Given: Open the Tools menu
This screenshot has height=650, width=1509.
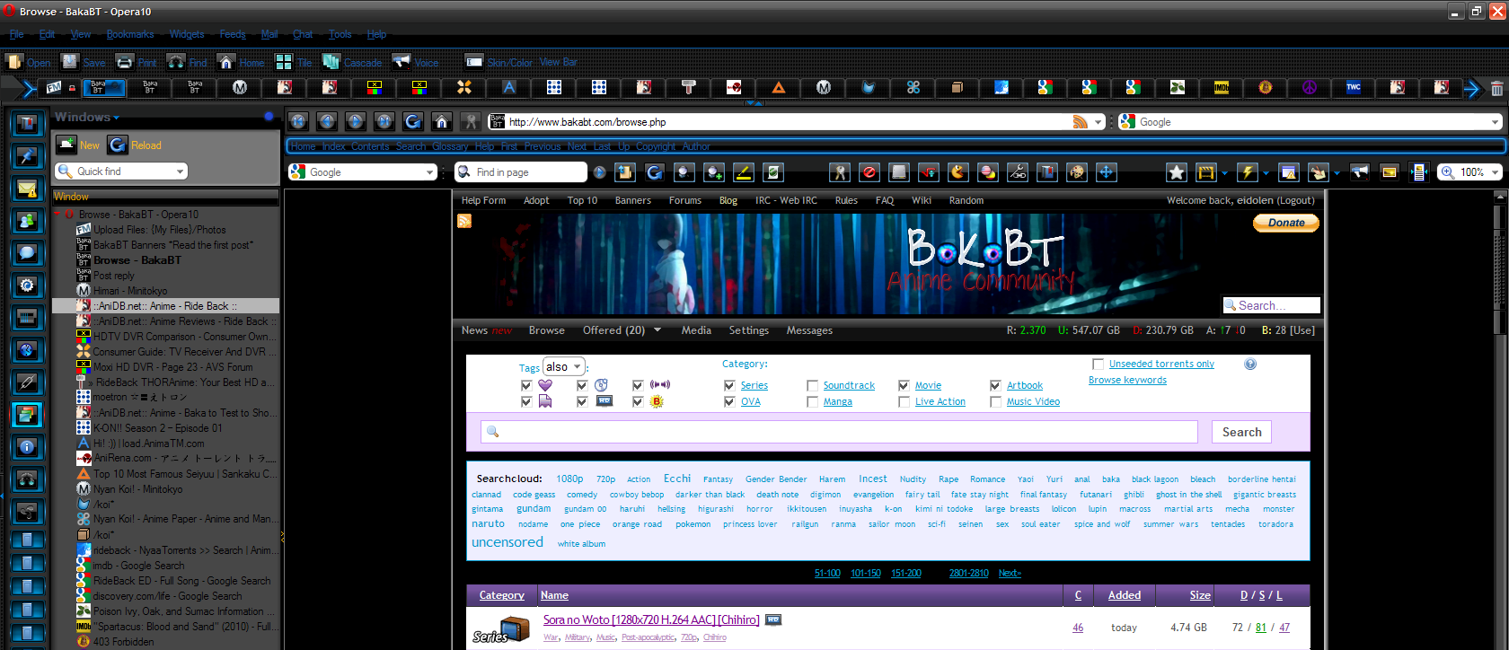Looking at the screenshot, I should pos(340,34).
